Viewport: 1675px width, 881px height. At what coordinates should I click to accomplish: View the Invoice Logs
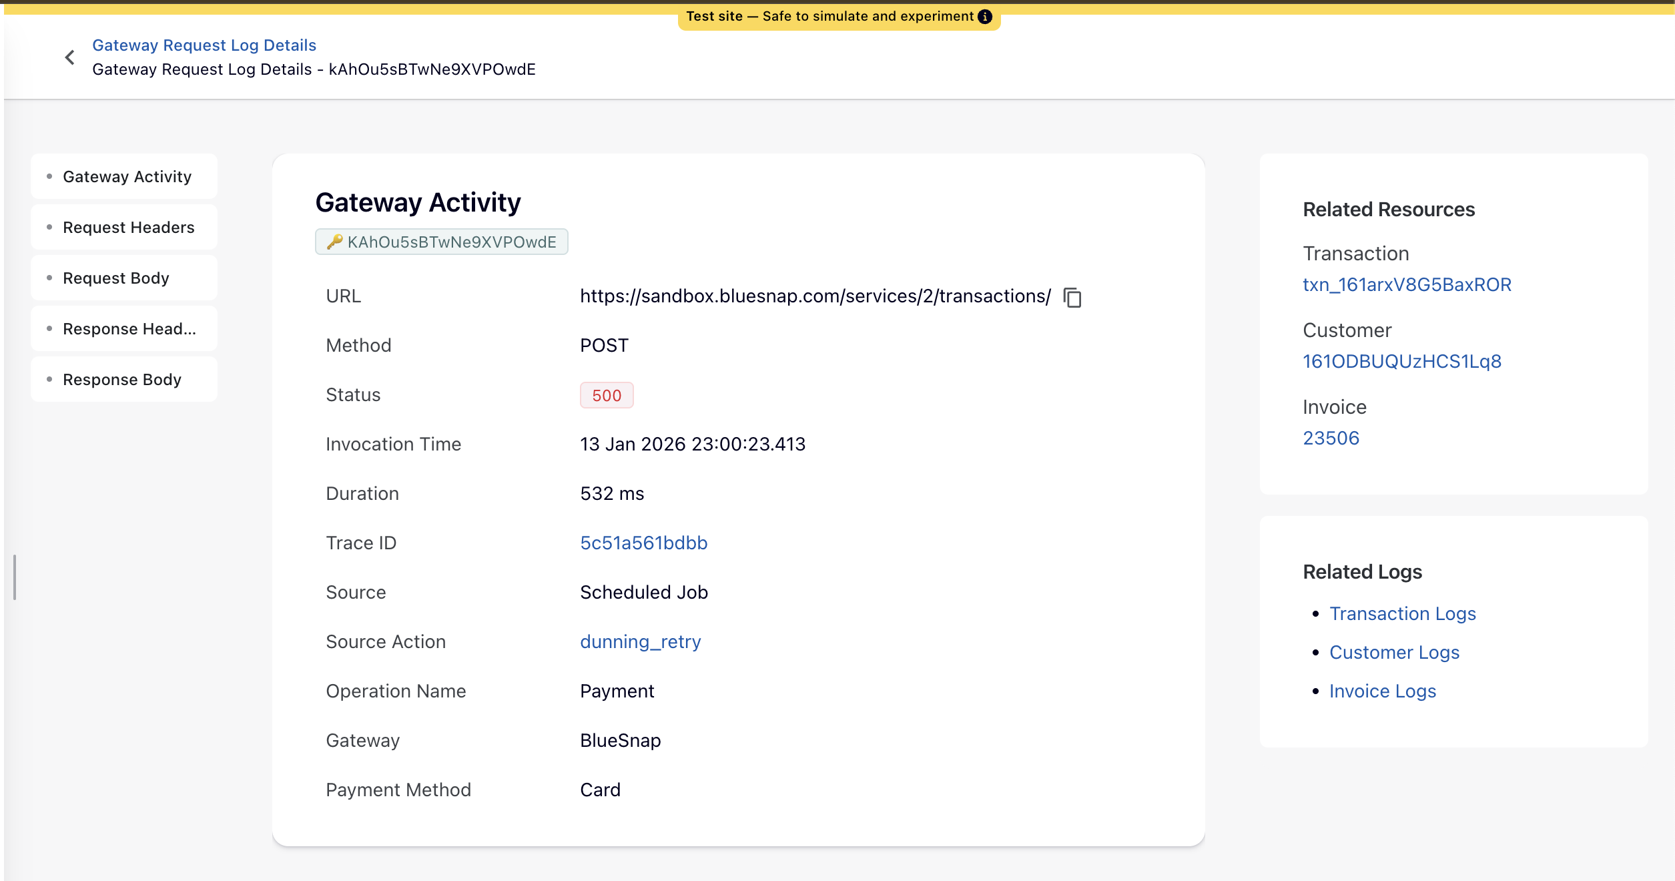(1383, 691)
